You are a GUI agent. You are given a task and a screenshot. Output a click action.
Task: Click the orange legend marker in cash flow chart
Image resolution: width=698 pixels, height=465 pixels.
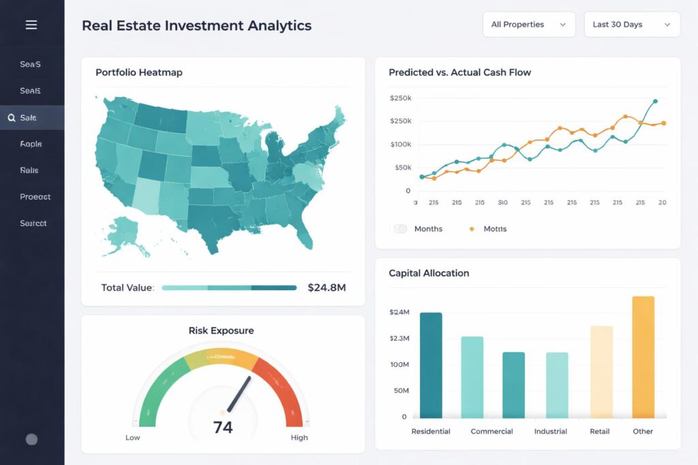click(471, 229)
